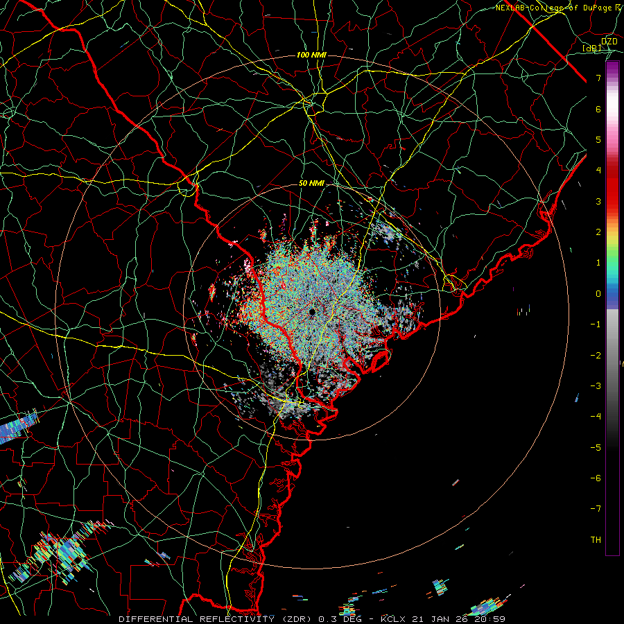The image size is (624, 624).
Task: Click the "100 NMI" range ring label
Action: 311,55
